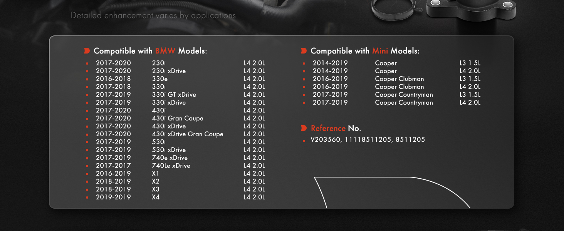The image size is (564, 231).
Task: Click the "740Le xDrive" model name
Action: (x=171, y=166)
